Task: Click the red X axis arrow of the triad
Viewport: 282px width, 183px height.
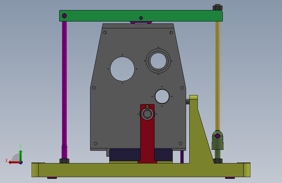Action: pyautogui.click(x=14, y=162)
